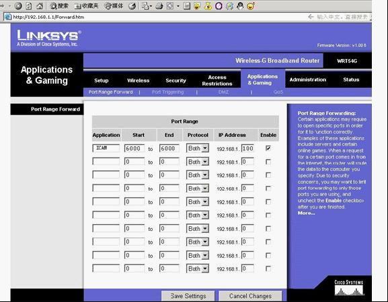Click the Print icon in toolbar

point(159,5)
